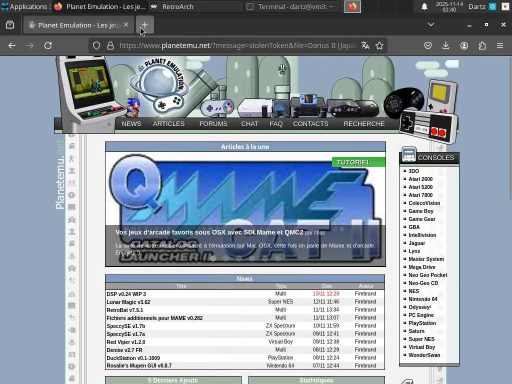Open the DSP v0.24 WIP 3 news
Image resolution: width=512 pixels, height=384 pixels.
(x=126, y=294)
